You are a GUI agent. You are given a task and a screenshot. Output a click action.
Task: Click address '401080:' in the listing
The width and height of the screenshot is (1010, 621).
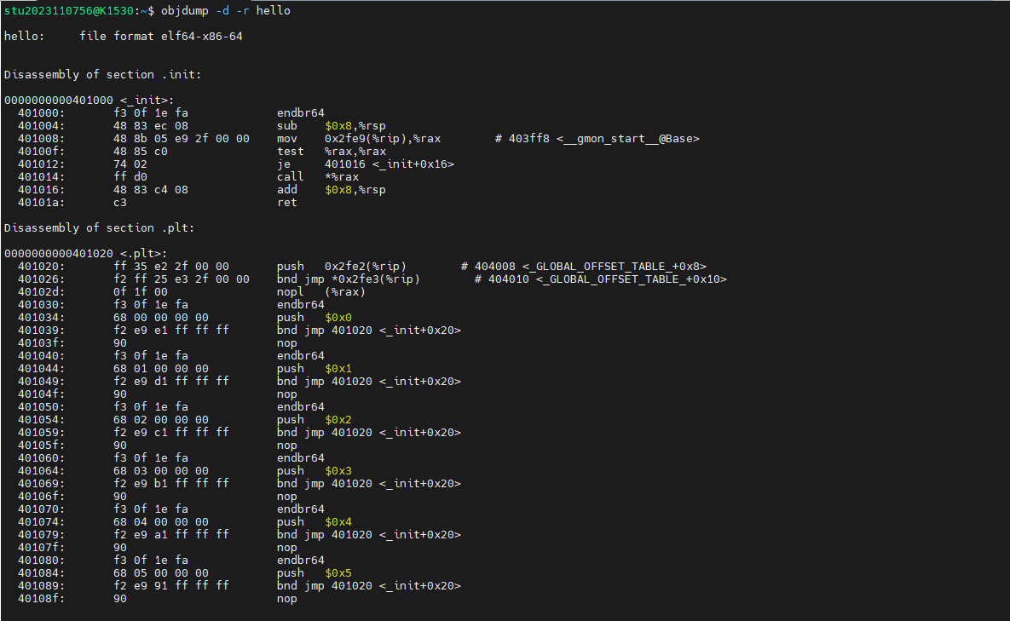[x=41, y=561]
